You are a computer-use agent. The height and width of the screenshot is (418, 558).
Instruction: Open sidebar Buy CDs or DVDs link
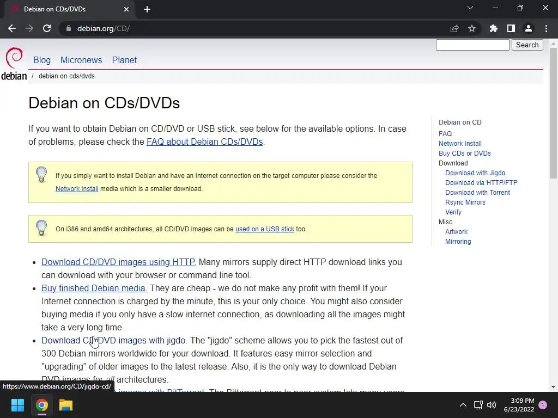pos(465,153)
